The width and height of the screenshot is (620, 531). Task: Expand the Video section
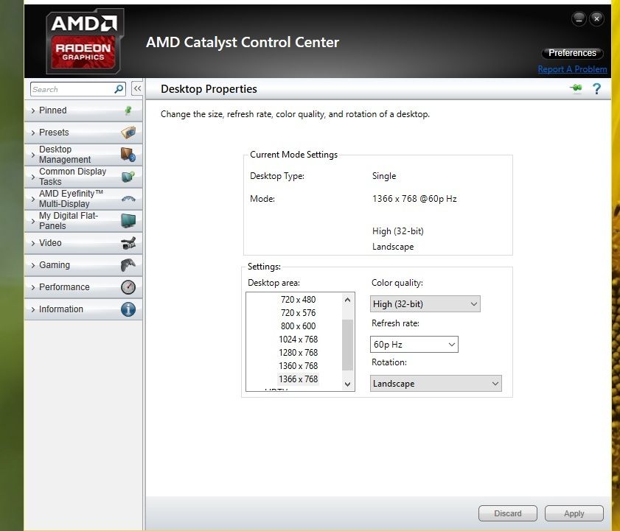pyautogui.click(x=83, y=243)
